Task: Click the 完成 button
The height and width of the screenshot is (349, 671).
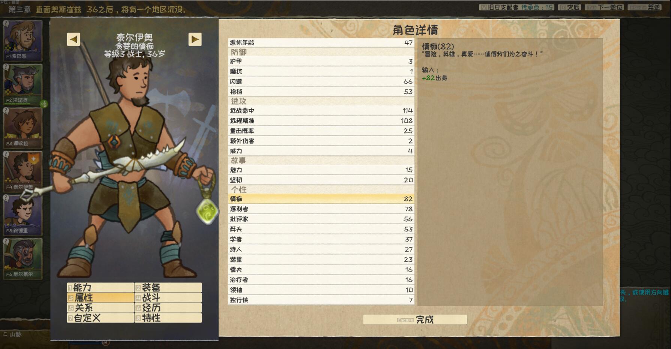Action: coord(415,319)
